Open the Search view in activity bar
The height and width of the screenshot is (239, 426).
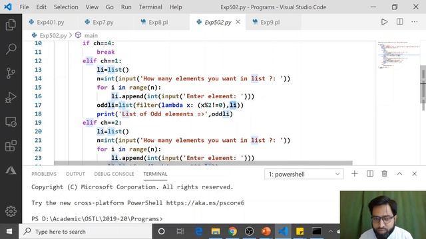11,48
